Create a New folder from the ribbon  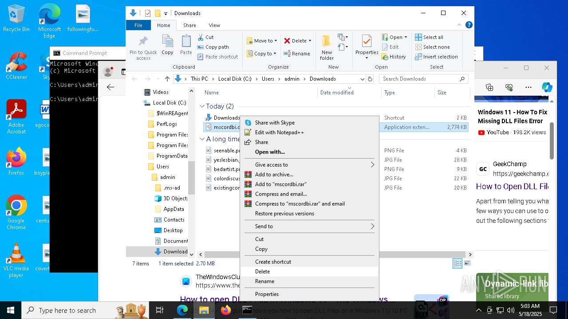pyautogui.click(x=327, y=48)
